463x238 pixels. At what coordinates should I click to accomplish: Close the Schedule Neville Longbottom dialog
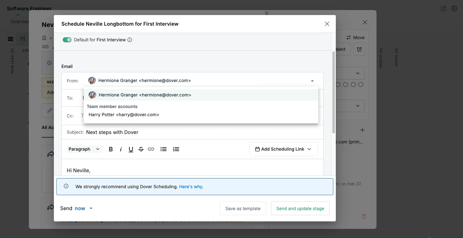point(327,24)
